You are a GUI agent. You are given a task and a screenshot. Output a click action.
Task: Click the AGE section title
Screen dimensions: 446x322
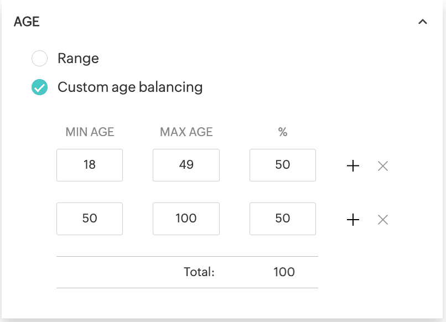(27, 22)
